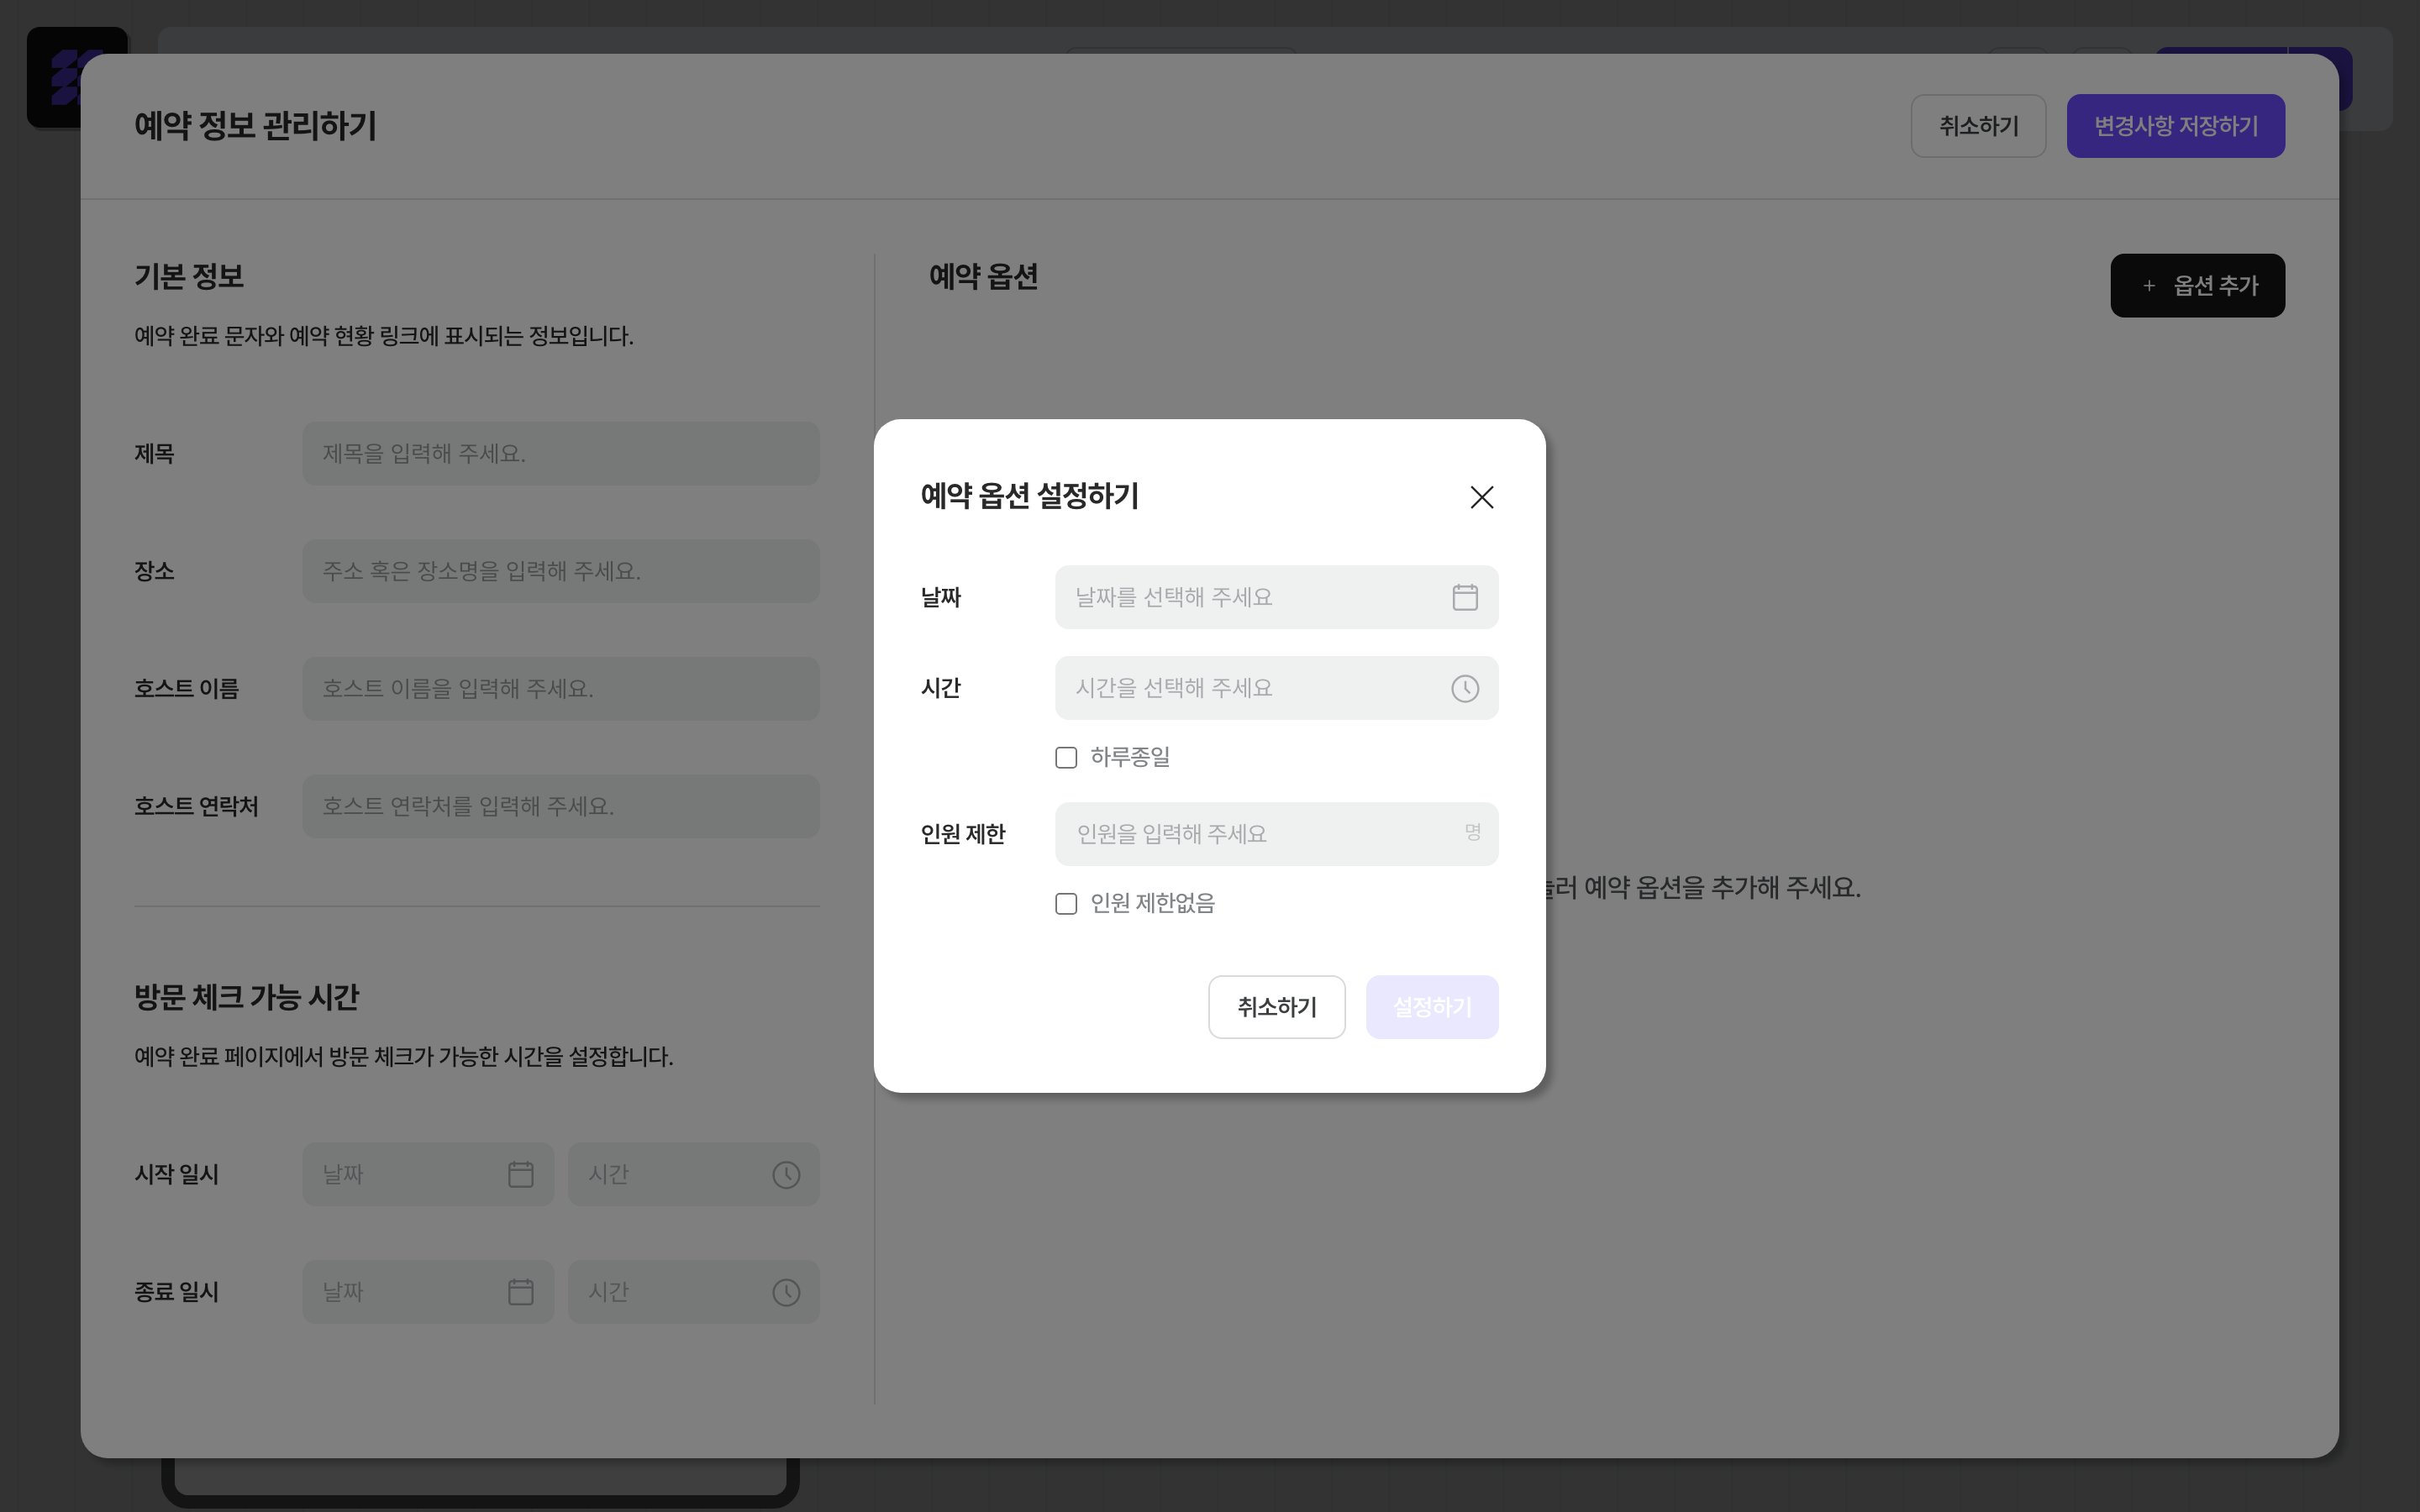Select the 방문 체크 가능 시간 heading

246,997
